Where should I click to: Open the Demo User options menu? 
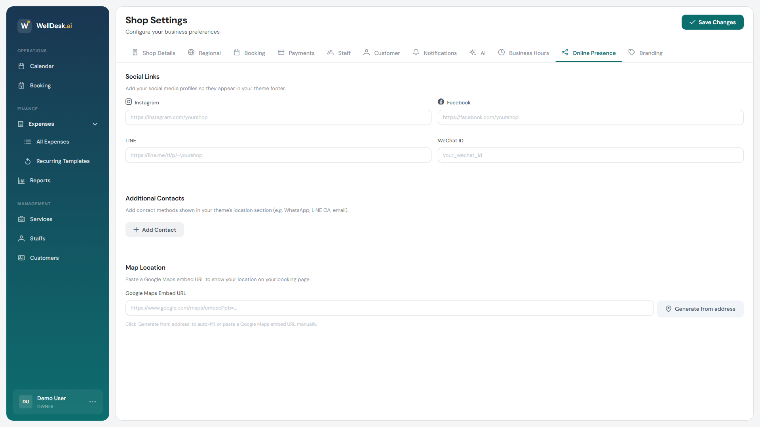[93, 402]
